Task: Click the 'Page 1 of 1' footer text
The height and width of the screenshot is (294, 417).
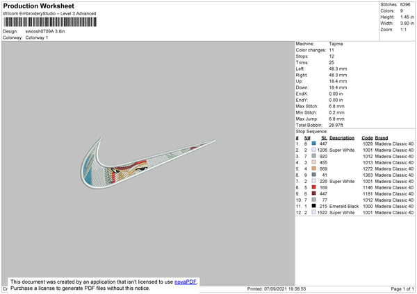Action: 402,288
